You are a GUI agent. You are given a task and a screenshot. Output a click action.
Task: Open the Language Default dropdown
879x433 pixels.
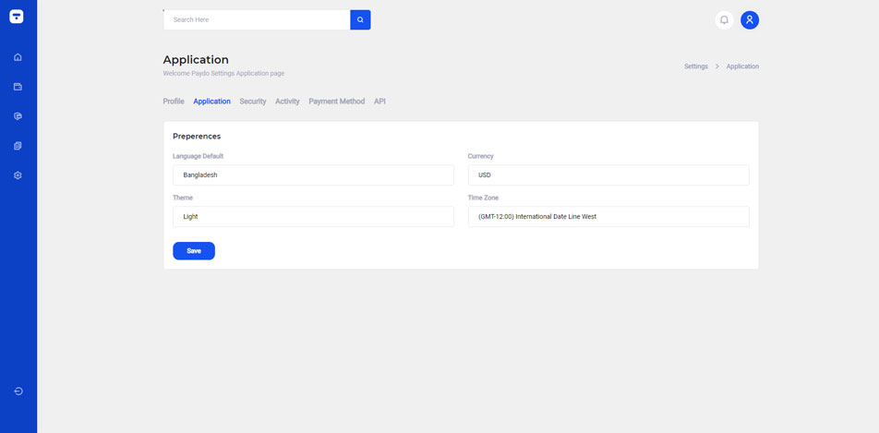[313, 174]
